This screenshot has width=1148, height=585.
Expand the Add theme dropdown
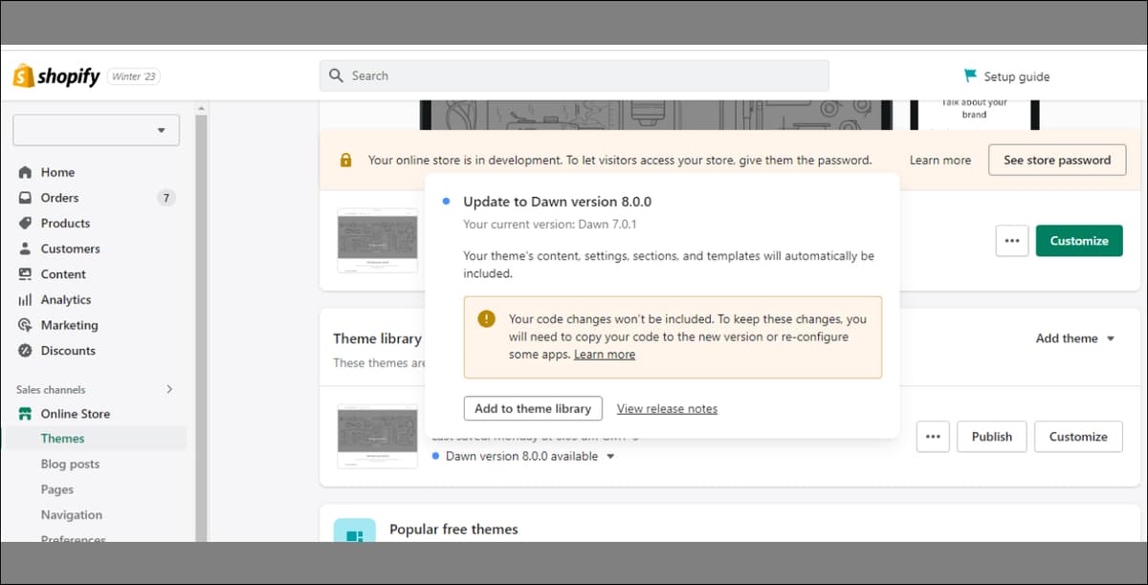coord(1075,338)
